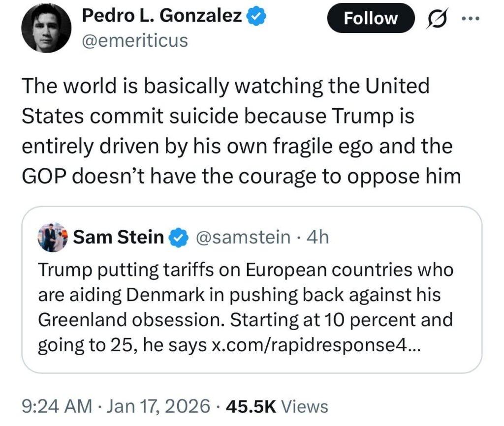Click the 4h timestamp on quoted tweet
The image size is (504, 426).
tap(317, 238)
